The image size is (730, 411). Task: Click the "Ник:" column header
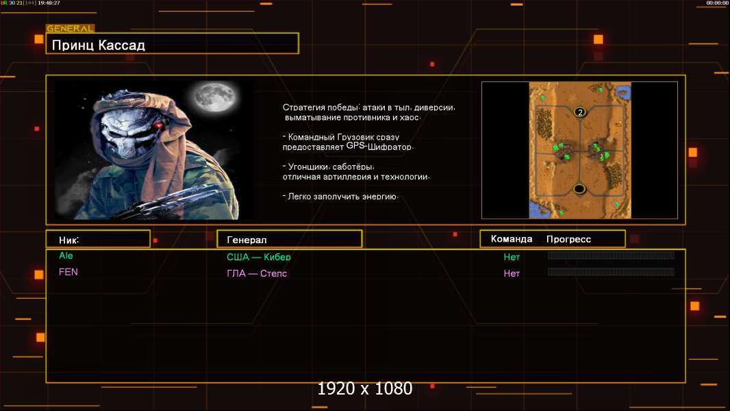coord(98,239)
